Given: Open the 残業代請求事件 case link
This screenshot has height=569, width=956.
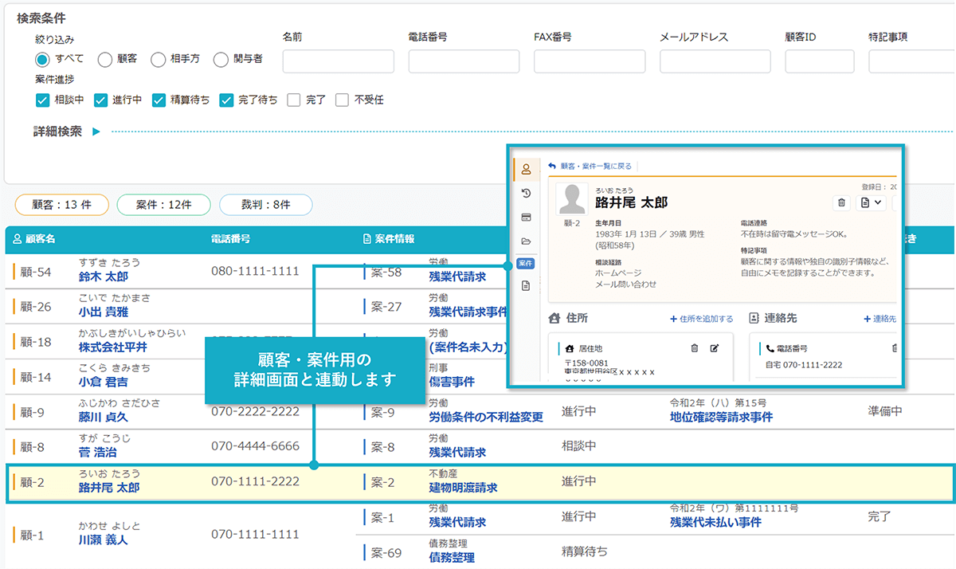Looking at the screenshot, I should click(468, 312).
